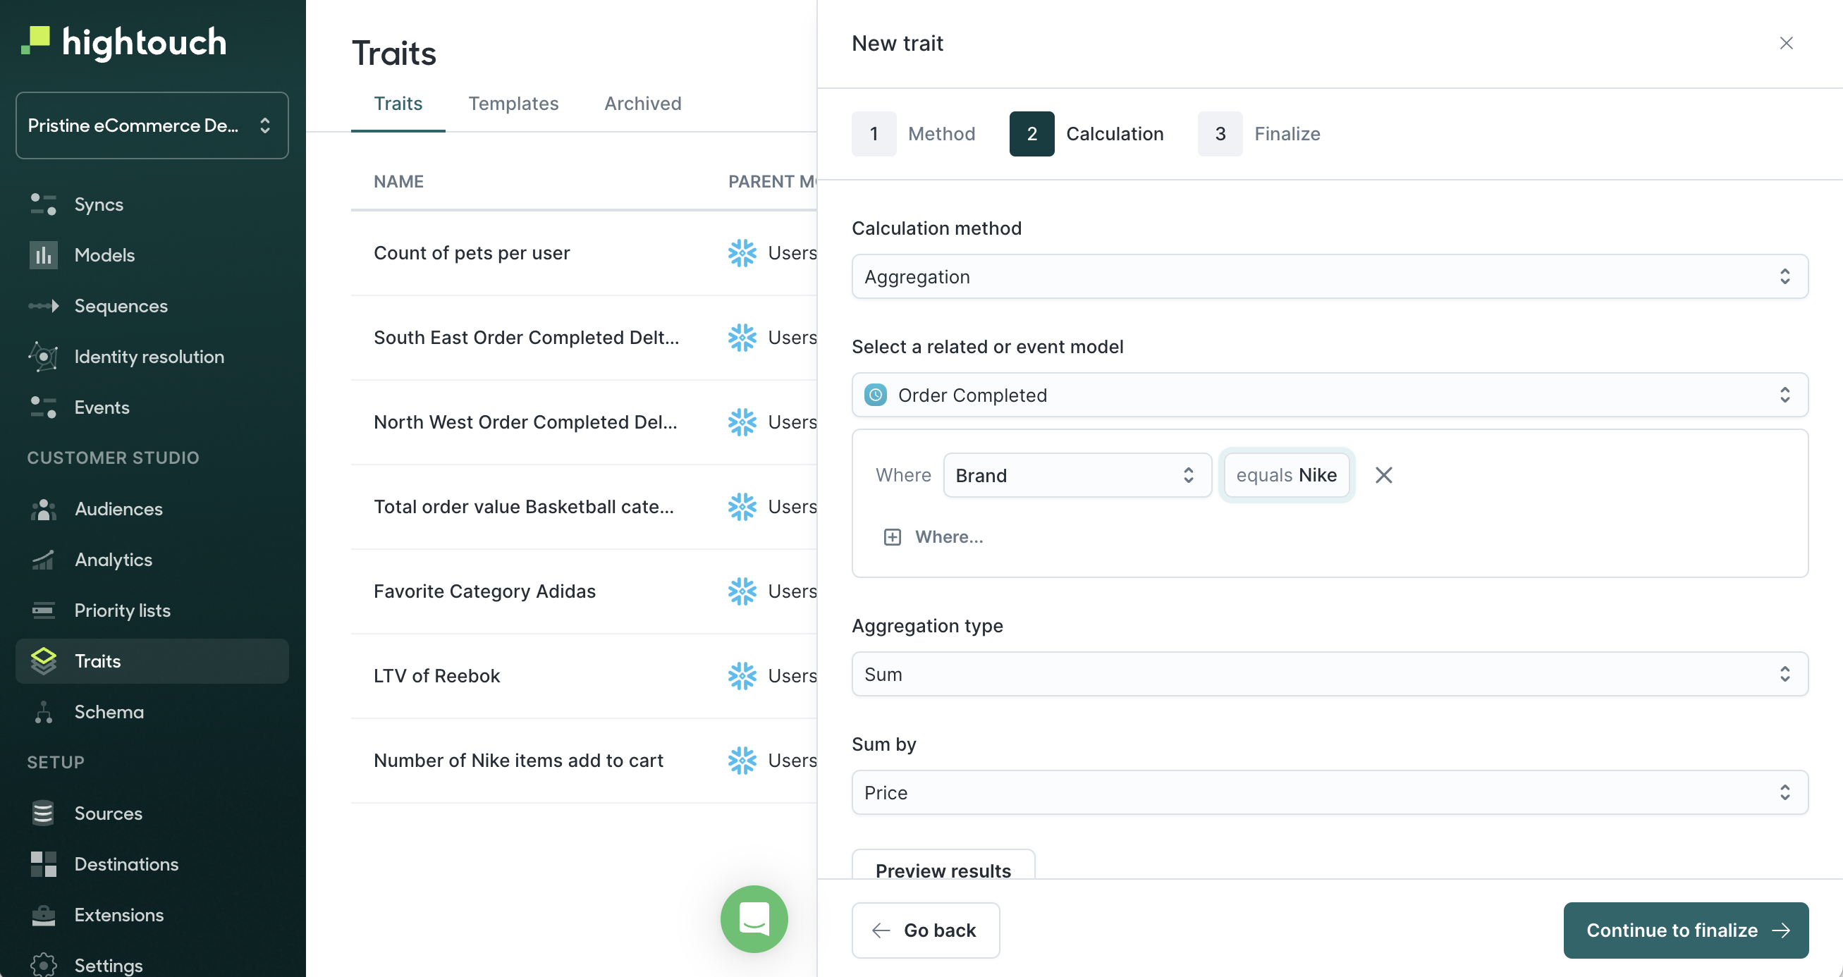The height and width of the screenshot is (977, 1843).
Task: Switch to the Templates tab
Action: pos(513,104)
